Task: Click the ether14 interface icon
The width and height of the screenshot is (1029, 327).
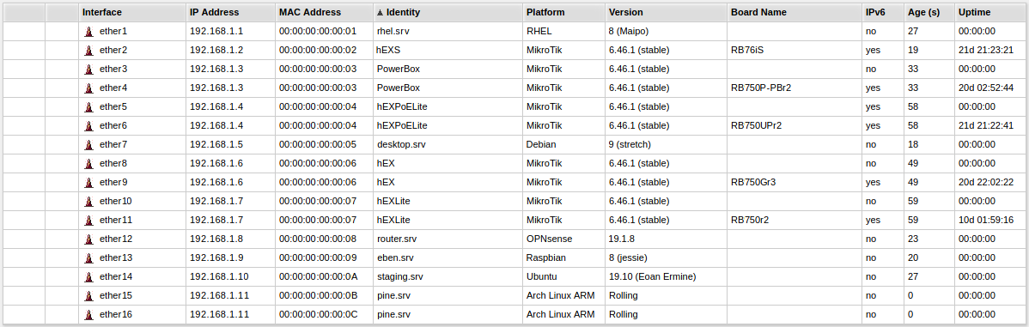Action: [89, 277]
